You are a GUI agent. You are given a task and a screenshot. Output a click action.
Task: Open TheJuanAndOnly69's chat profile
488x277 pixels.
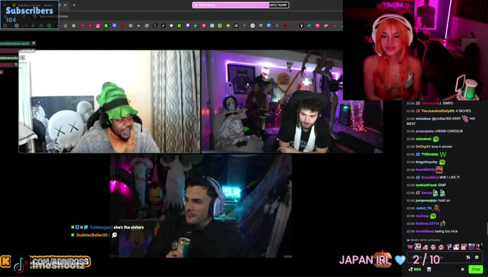(437, 111)
